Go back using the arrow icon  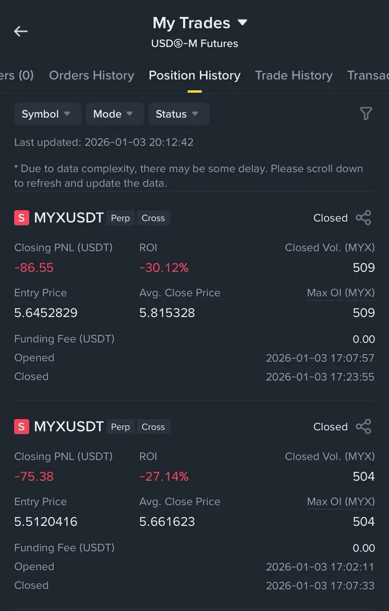coord(21,31)
